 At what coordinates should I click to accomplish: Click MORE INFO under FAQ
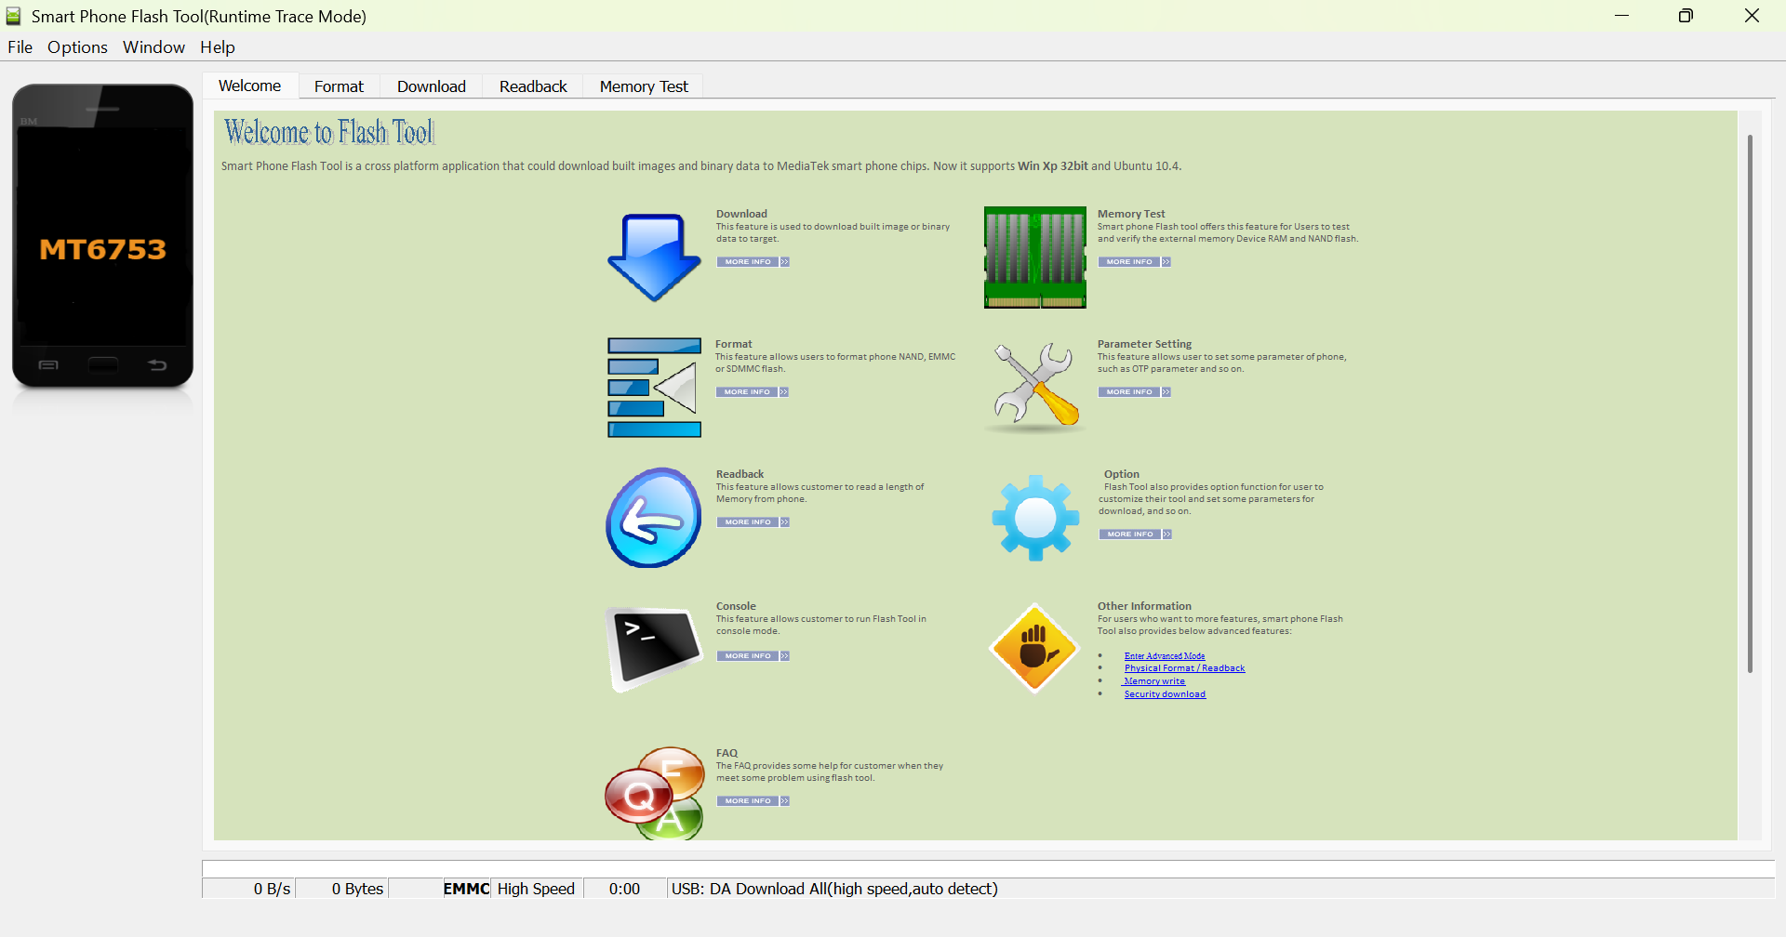748,801
